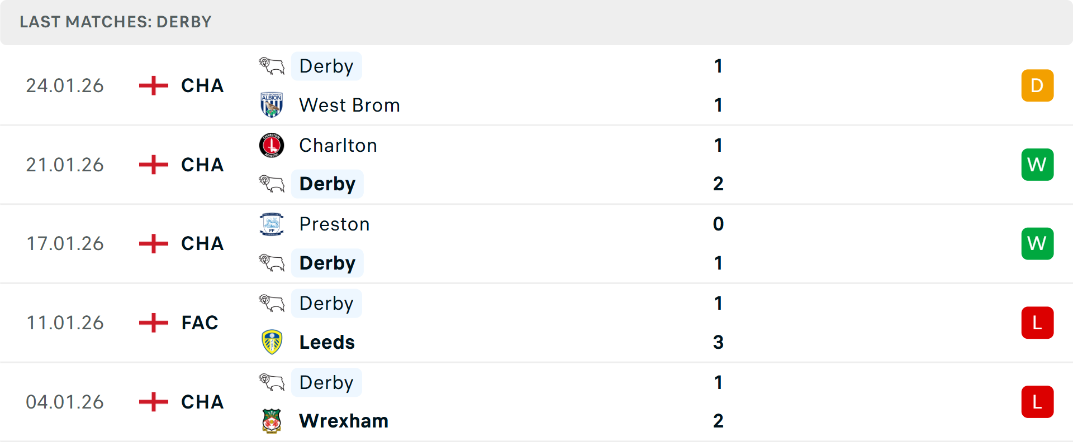Click the date 04.01.26
The height and width of the screenshot is (442, 1073).
click(65, 401)
